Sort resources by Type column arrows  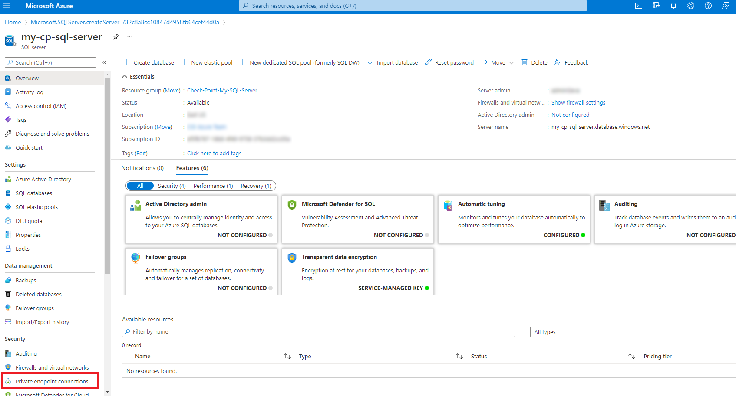tap(459, 356)
